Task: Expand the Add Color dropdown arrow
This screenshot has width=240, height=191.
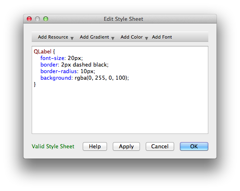Action: tap(147, 38)
